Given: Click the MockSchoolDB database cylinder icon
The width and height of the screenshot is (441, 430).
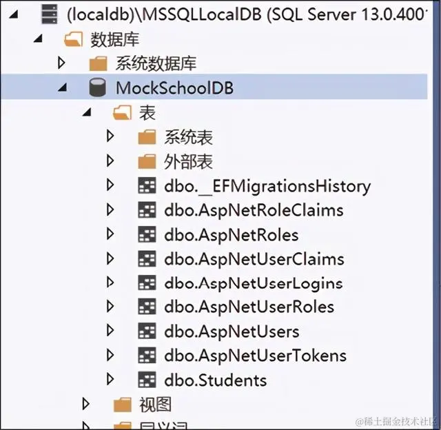Looking at the screenshot, I should click(x=98, y=88).
